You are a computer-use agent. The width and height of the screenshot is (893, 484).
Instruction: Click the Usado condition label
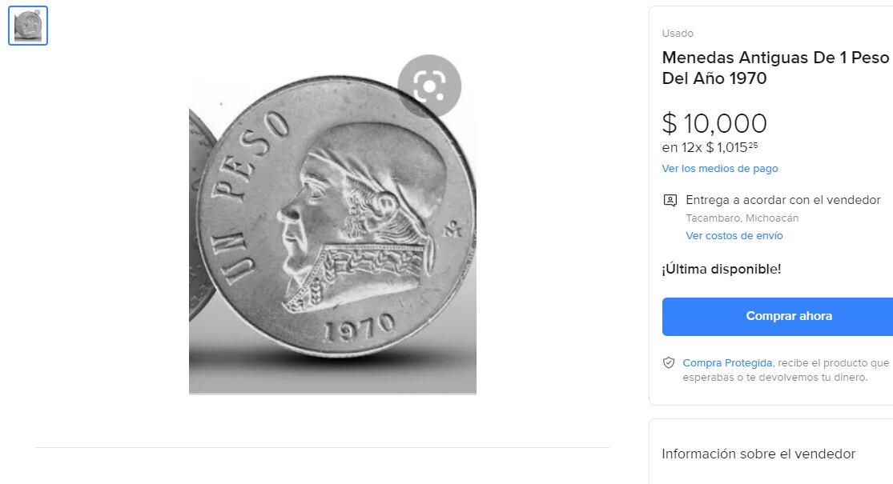click(x=678, y=33)
